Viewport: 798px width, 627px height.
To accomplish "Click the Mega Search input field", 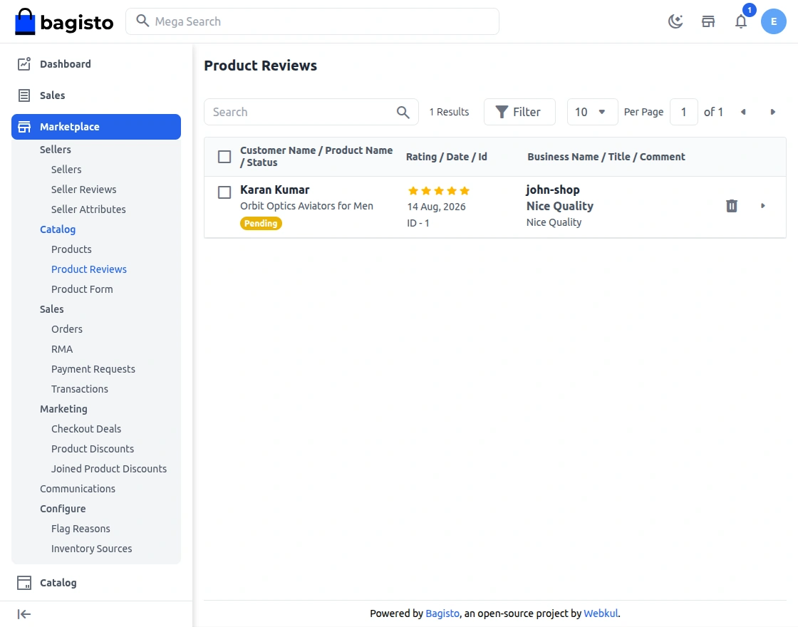I will [312, 21].
